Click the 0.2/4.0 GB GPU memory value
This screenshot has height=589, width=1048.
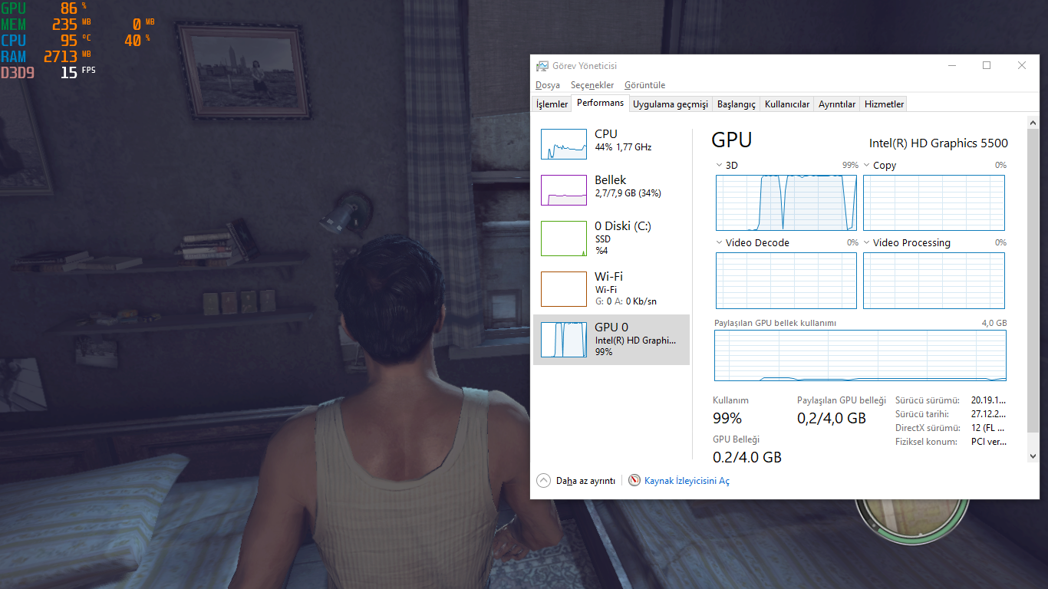coord(747,457)
